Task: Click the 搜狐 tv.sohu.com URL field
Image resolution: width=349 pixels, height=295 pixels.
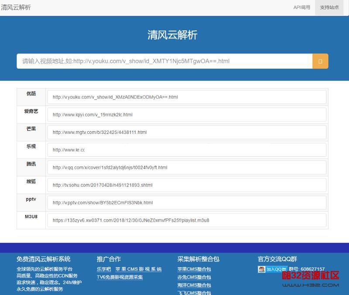Action: [187, 185]
